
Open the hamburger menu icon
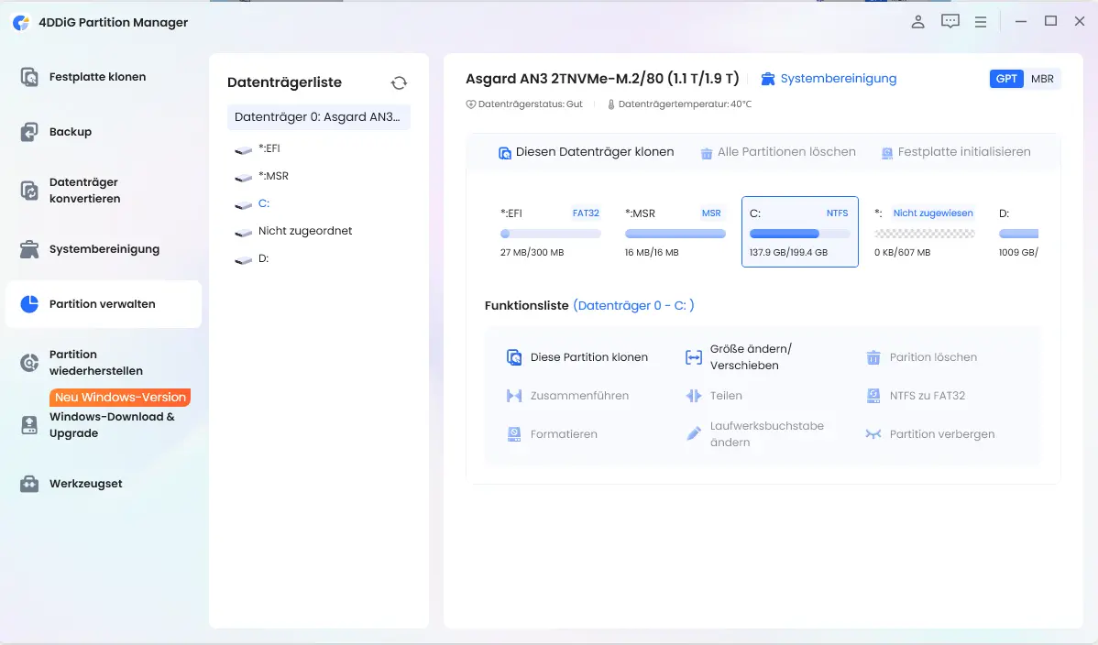tap(981, 22)
